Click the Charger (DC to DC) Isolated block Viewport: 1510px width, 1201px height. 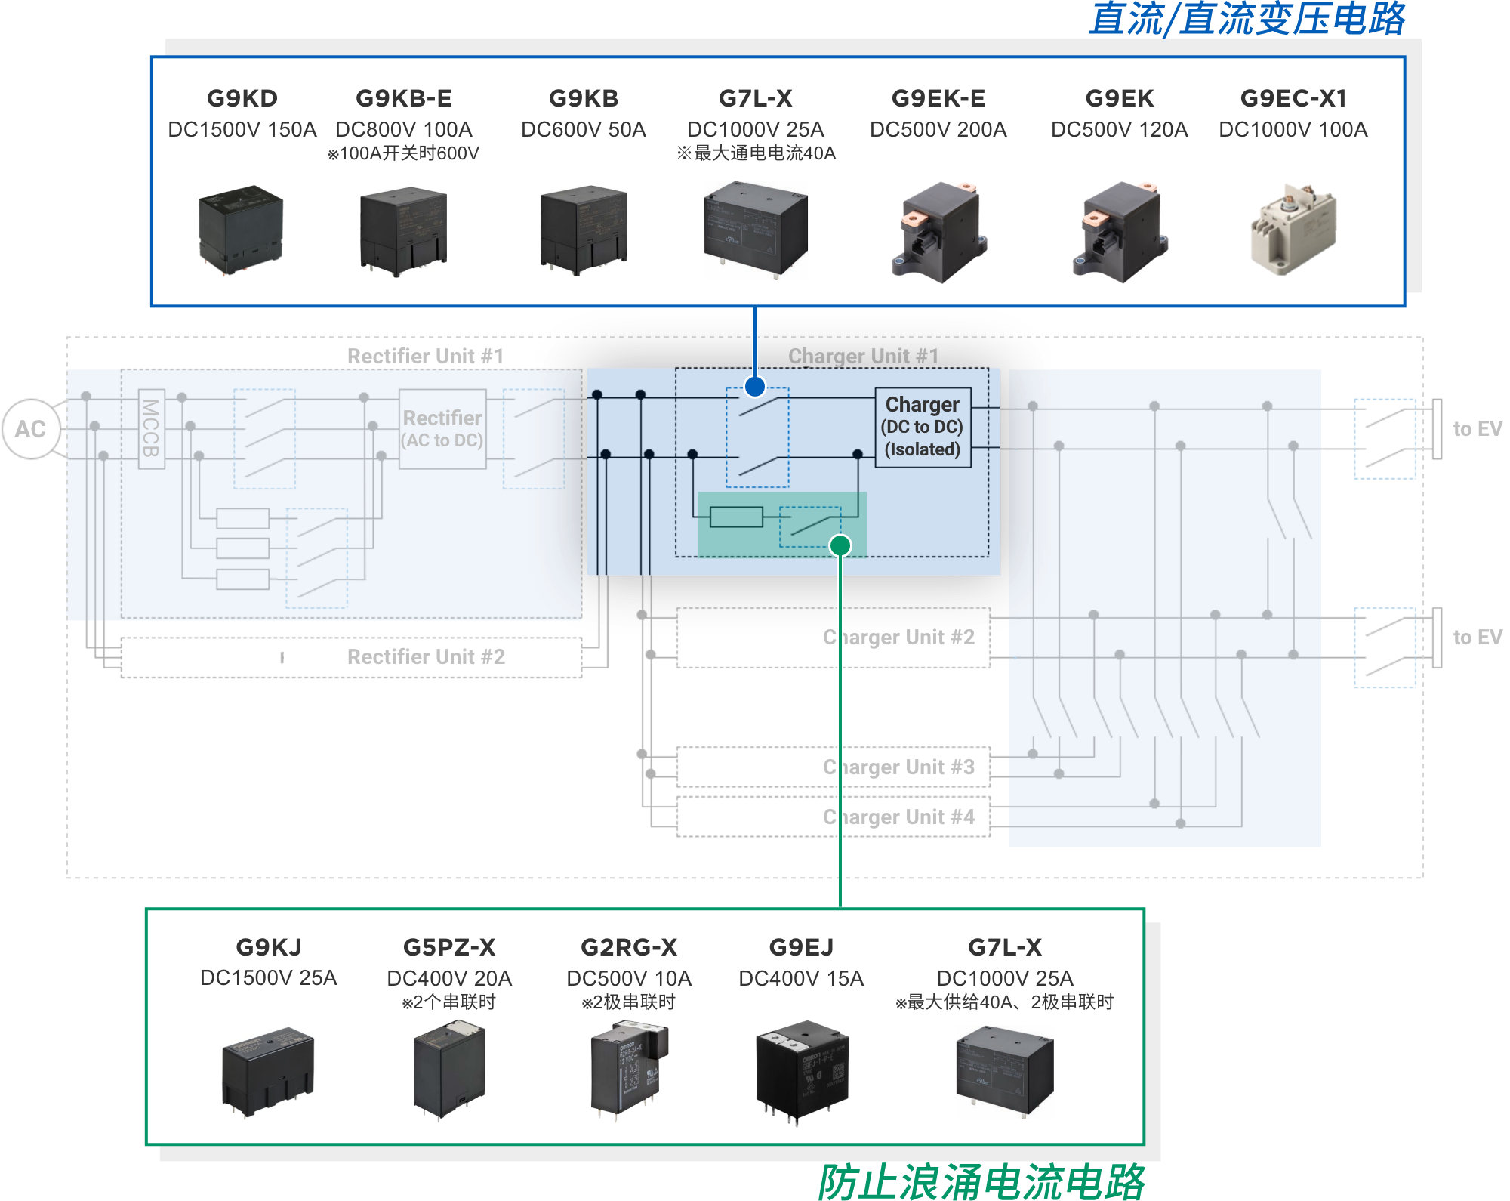pos(922,428)
